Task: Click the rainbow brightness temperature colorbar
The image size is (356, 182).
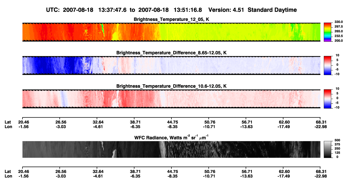Action: (328, 32)
